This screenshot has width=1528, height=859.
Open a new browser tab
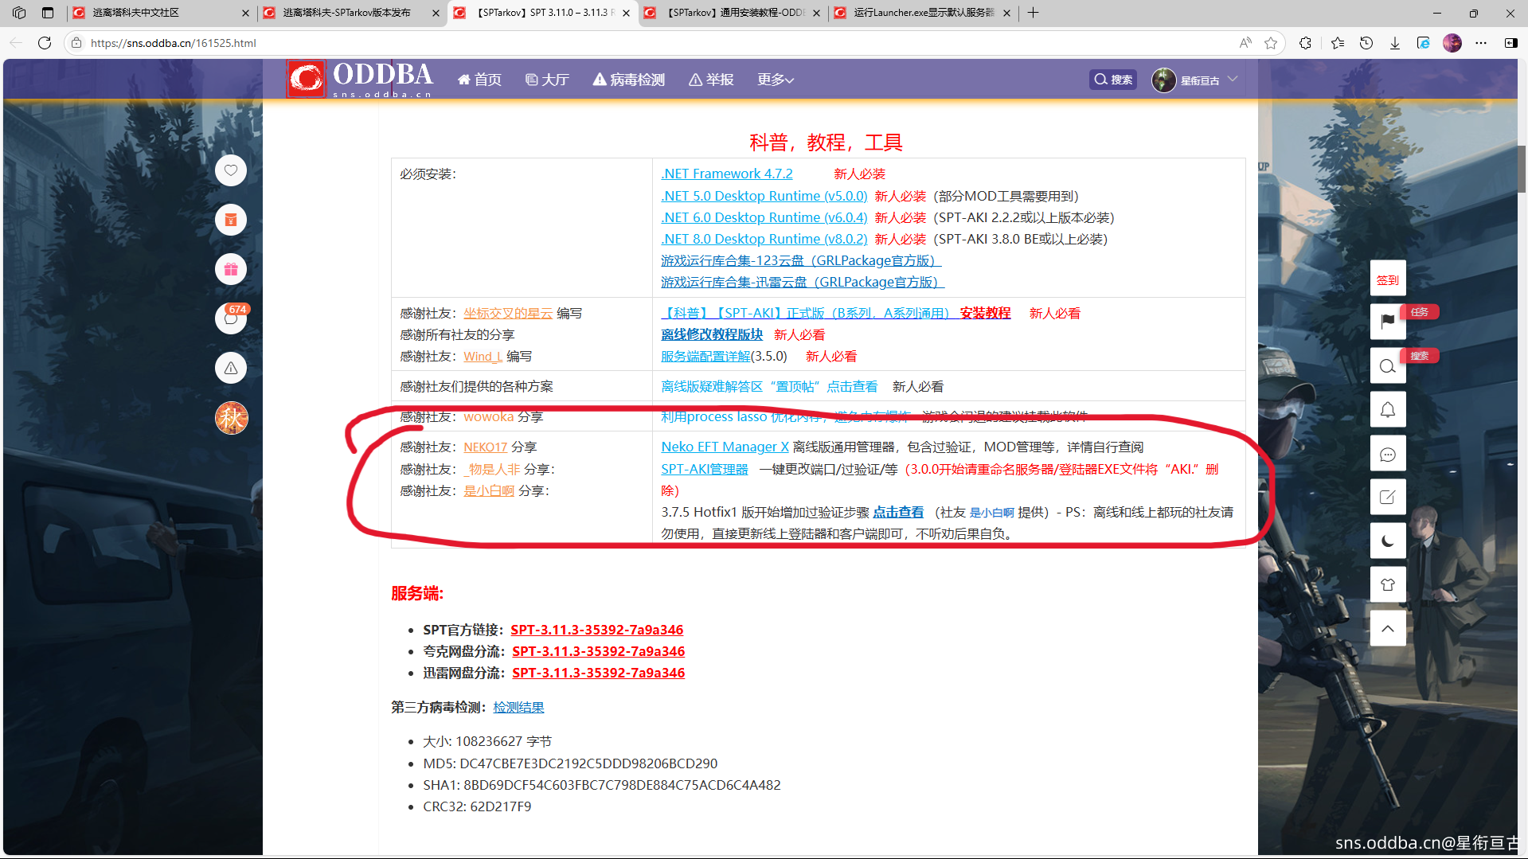(1033, 13)
